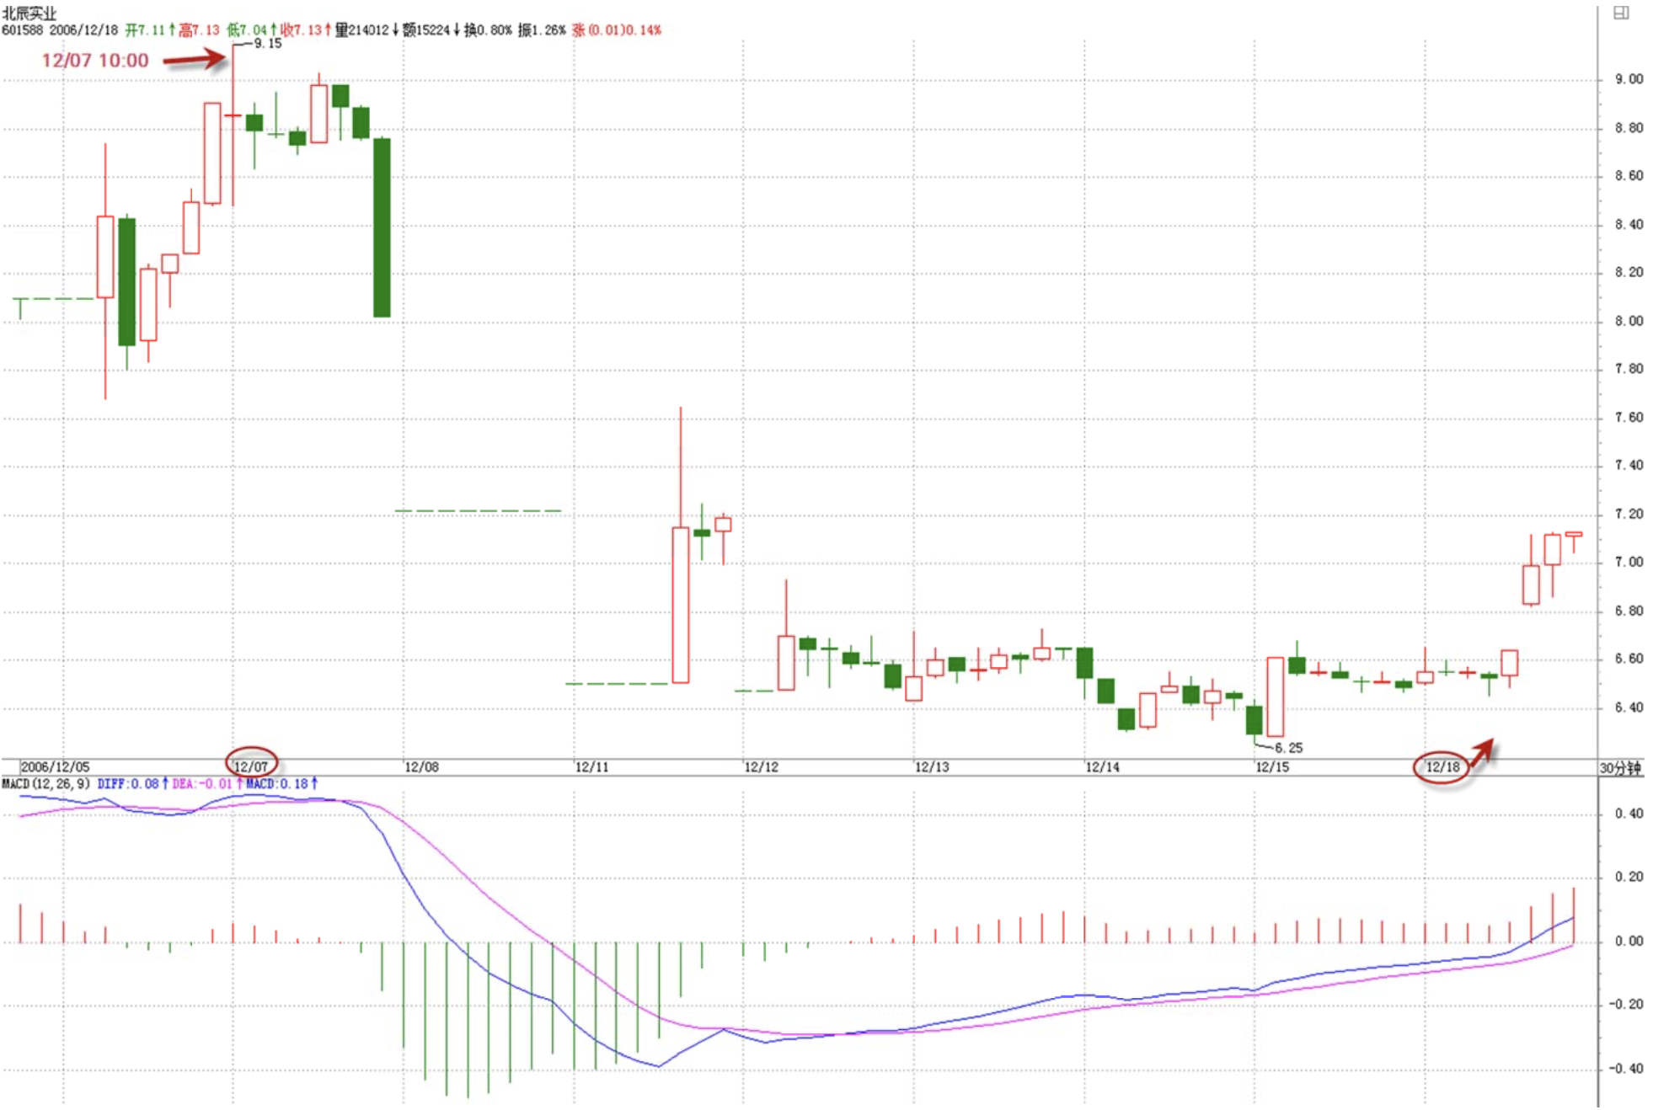Click the circled 12/07 date label
1653x1110 pixels.
pyautogui.click(x=251, y=766)
